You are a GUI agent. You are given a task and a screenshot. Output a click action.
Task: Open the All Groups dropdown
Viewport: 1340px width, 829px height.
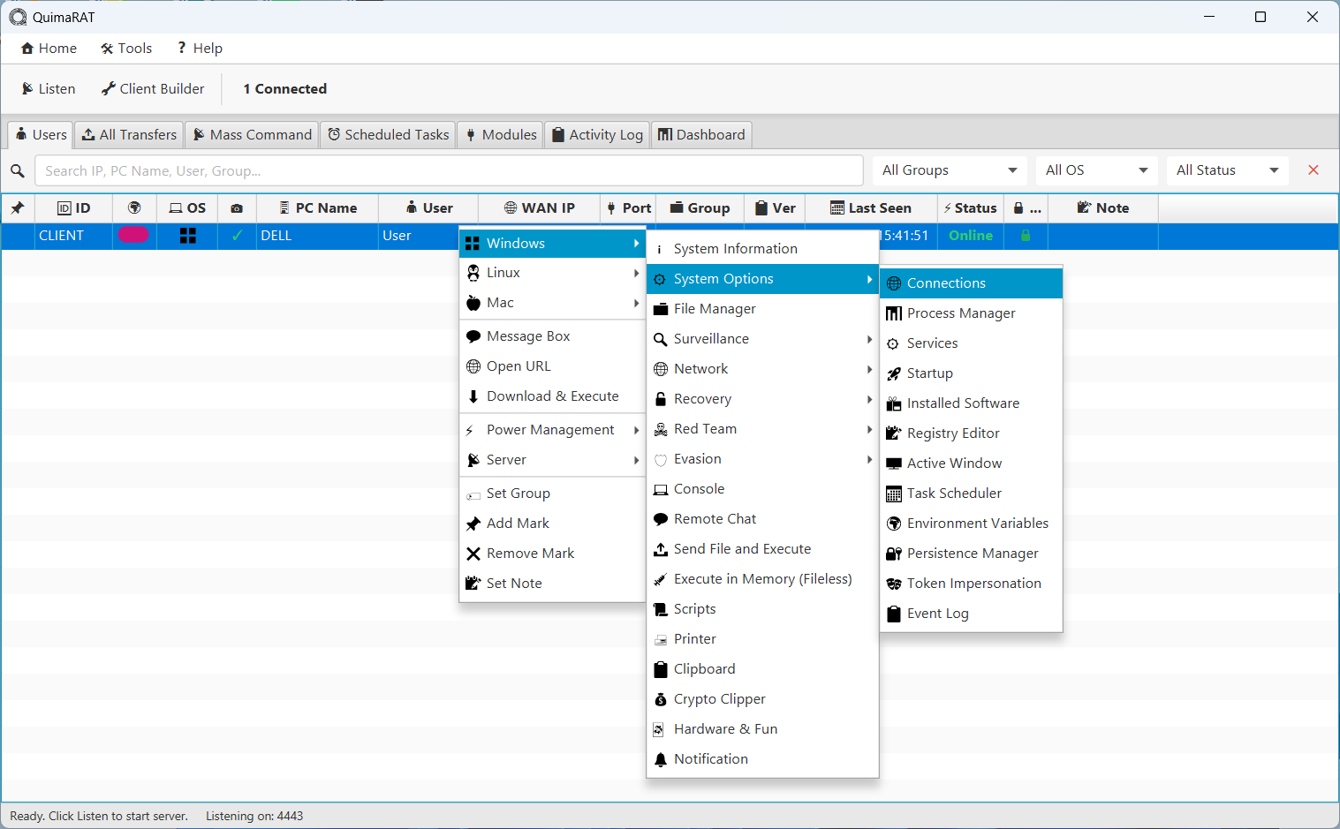(x=950, y=170)
